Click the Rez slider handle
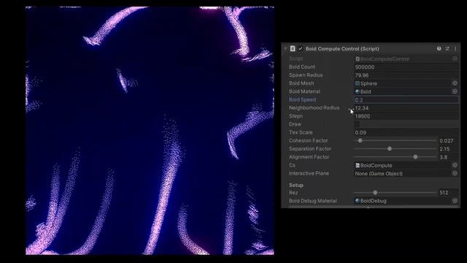 coord(375,193)
